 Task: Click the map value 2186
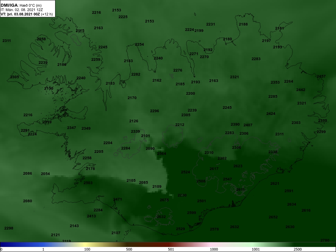pos(62,65)
